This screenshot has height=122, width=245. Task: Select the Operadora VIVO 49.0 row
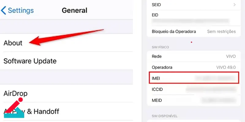pyautogui.click(x=194, y=67)
